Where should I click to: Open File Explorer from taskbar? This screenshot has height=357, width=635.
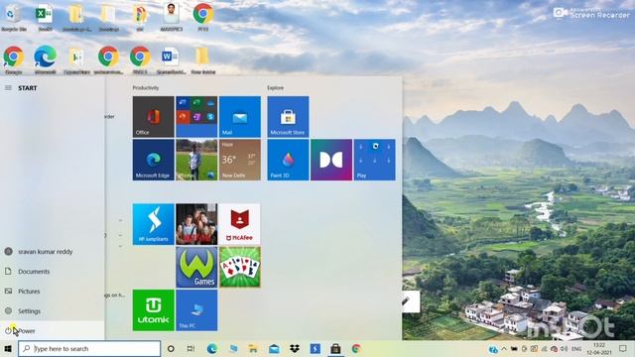click(253, 348)
